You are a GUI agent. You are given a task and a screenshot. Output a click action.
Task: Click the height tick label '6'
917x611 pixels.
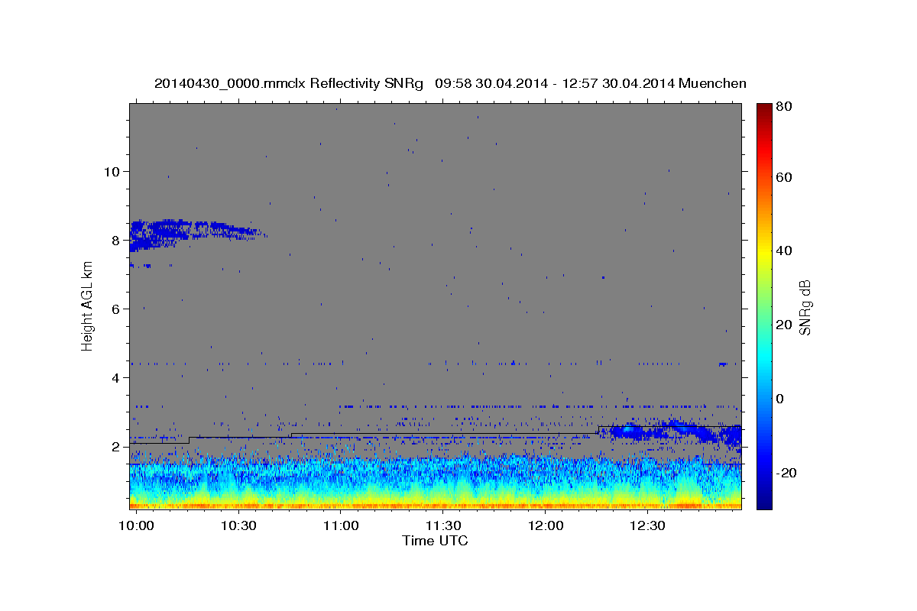click(115, 309)
